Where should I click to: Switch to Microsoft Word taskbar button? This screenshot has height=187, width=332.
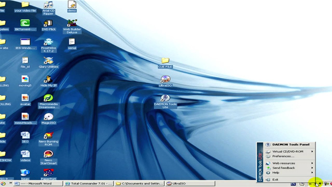(x=38, y=183)
